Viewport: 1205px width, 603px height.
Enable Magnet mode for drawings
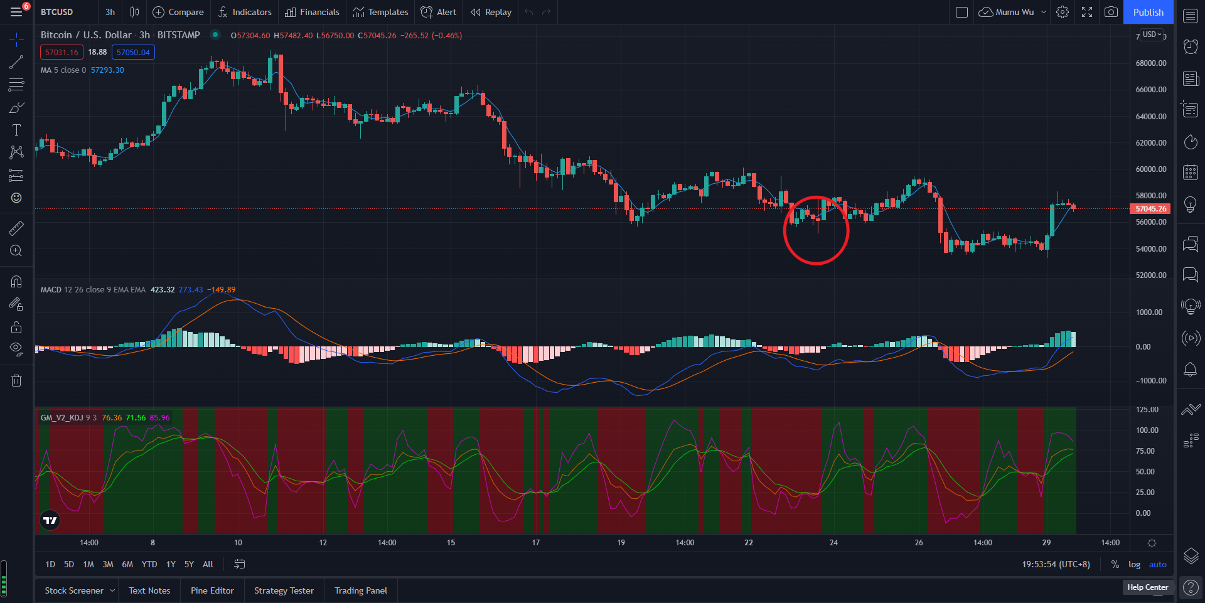(x=16, y=281)
